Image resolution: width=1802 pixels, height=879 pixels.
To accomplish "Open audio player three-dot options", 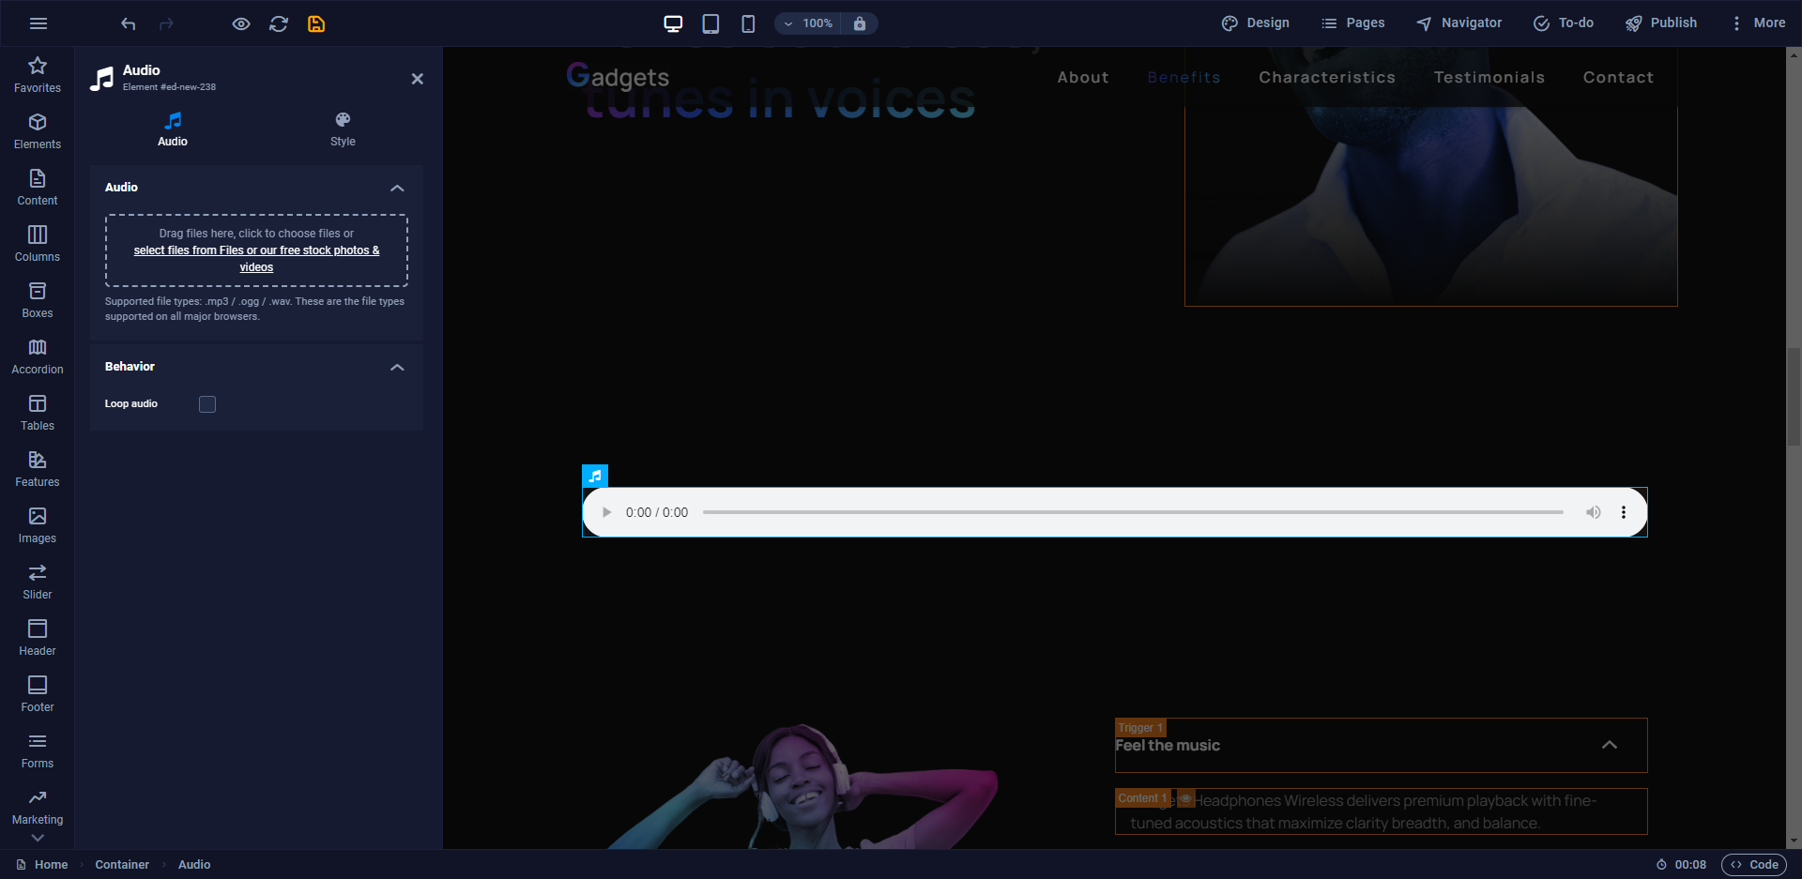I will point(1624,512).
